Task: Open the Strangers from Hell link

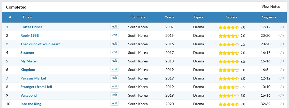Action: 36,87
